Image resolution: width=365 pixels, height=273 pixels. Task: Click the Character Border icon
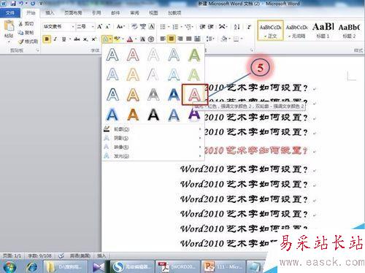point(151,26)
